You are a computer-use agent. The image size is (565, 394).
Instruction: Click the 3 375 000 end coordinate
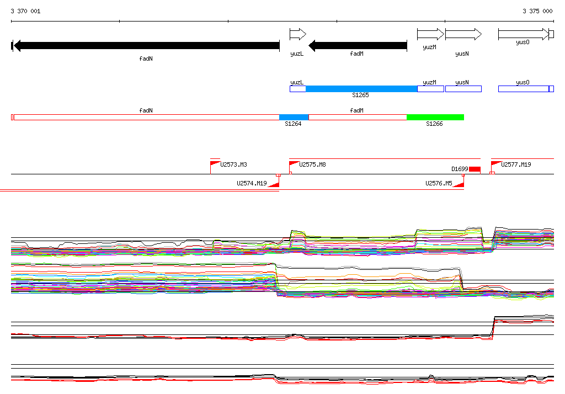click(537, 11)
